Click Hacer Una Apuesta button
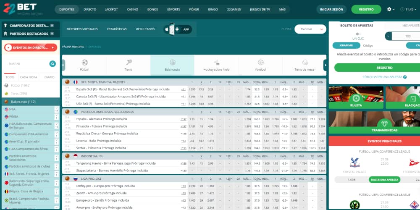Viewport: 420px width, 210px height. (x=384, y=180)
